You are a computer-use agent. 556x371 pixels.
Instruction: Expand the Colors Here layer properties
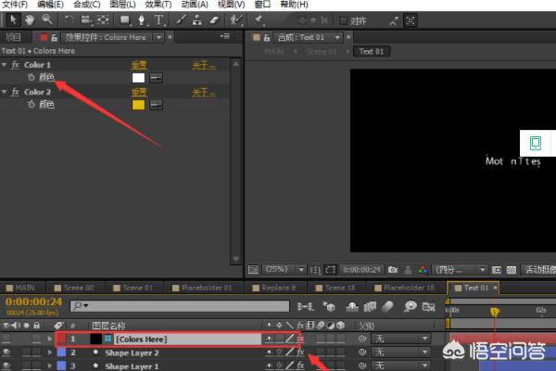(x=49, y=339)
